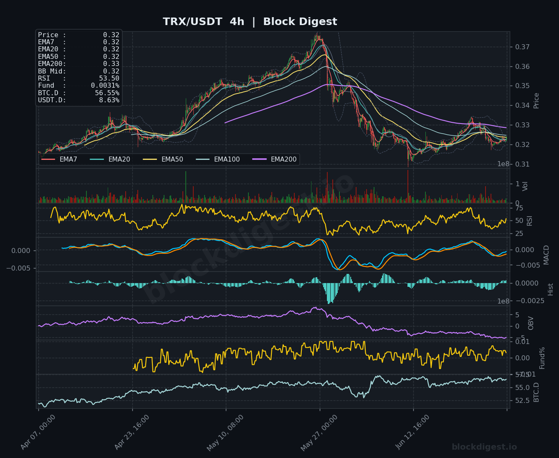Click the BTC.D 56.55% readout
559x458 pixels.
(78, 93)
